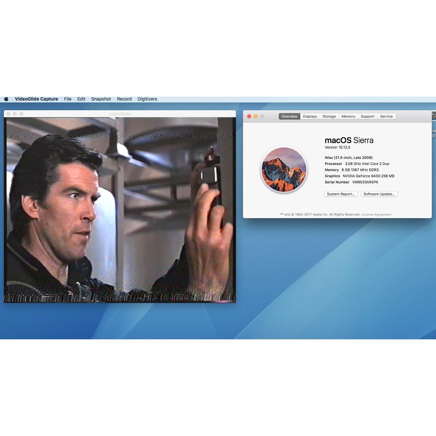
Task: Switch to the Displays tab
Action: (x=310, y=116)
